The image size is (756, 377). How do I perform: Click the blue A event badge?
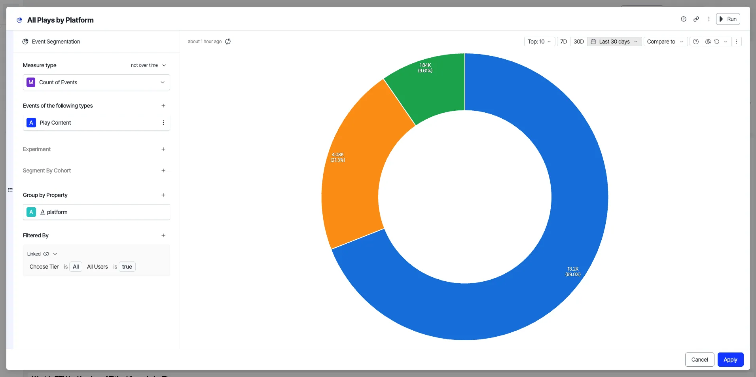click(x=31, y=123)
